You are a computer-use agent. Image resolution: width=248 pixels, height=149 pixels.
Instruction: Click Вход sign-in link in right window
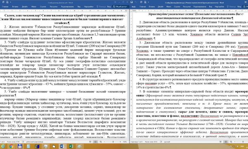coord(239,7)
